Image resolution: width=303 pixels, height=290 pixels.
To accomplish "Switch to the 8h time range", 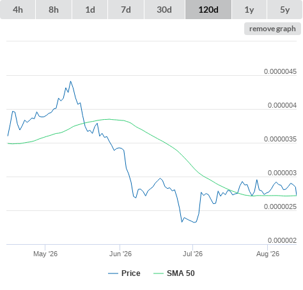I will [x=54, y=10].
